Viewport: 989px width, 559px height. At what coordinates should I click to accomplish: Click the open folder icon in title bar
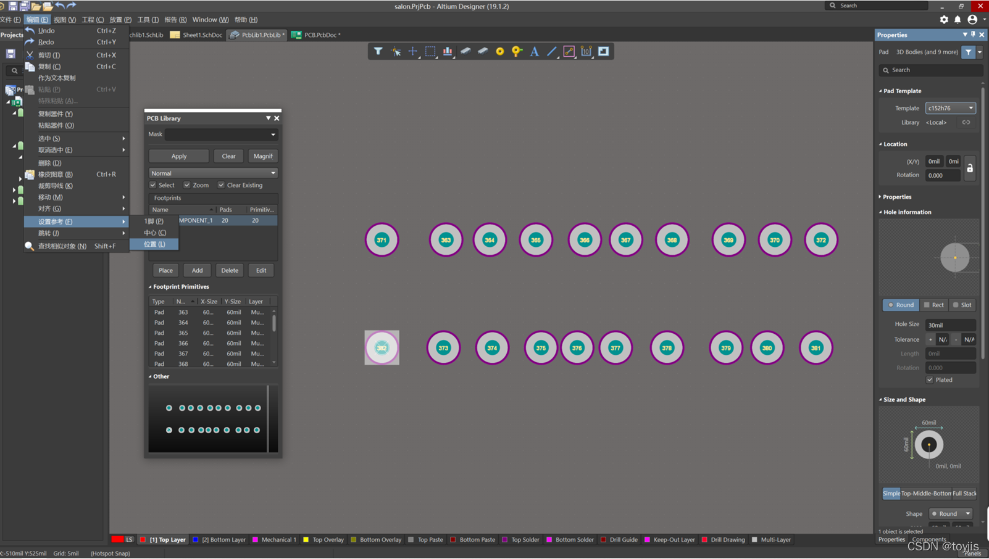tap(36, 6)
